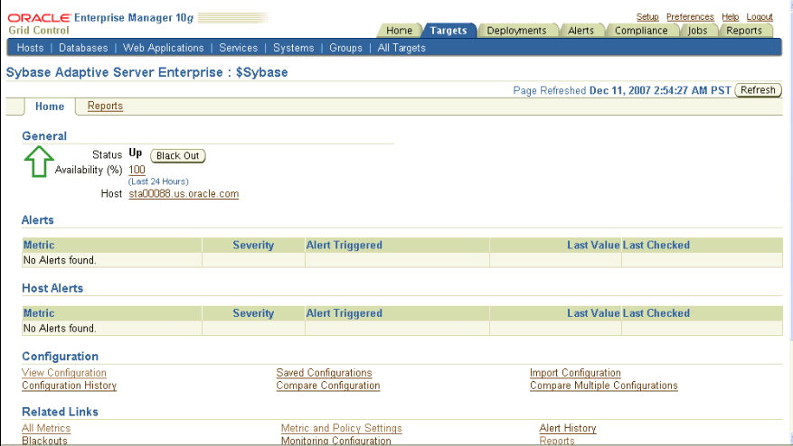
Task: Open the Saved Configurations link
Action: (325, 373)
